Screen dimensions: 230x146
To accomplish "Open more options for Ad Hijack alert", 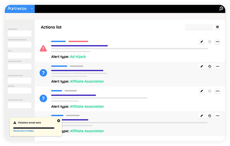I will pos(218,42).
